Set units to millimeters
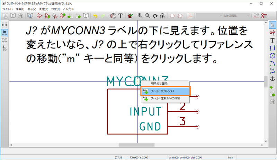 [x=5, y=40]
